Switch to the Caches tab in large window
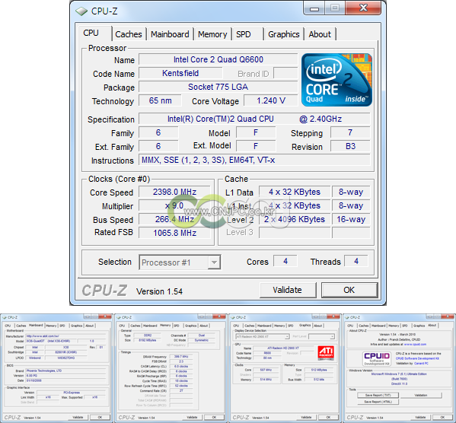The height and width of the screenshot is (423, 456). pyautogui.click(x=129, y=34)
